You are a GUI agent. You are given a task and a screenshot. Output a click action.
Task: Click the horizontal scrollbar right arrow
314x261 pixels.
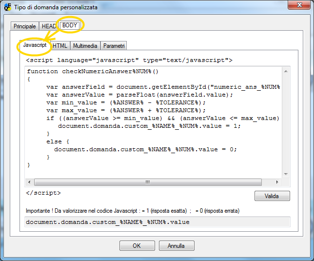tap(278, 182)
